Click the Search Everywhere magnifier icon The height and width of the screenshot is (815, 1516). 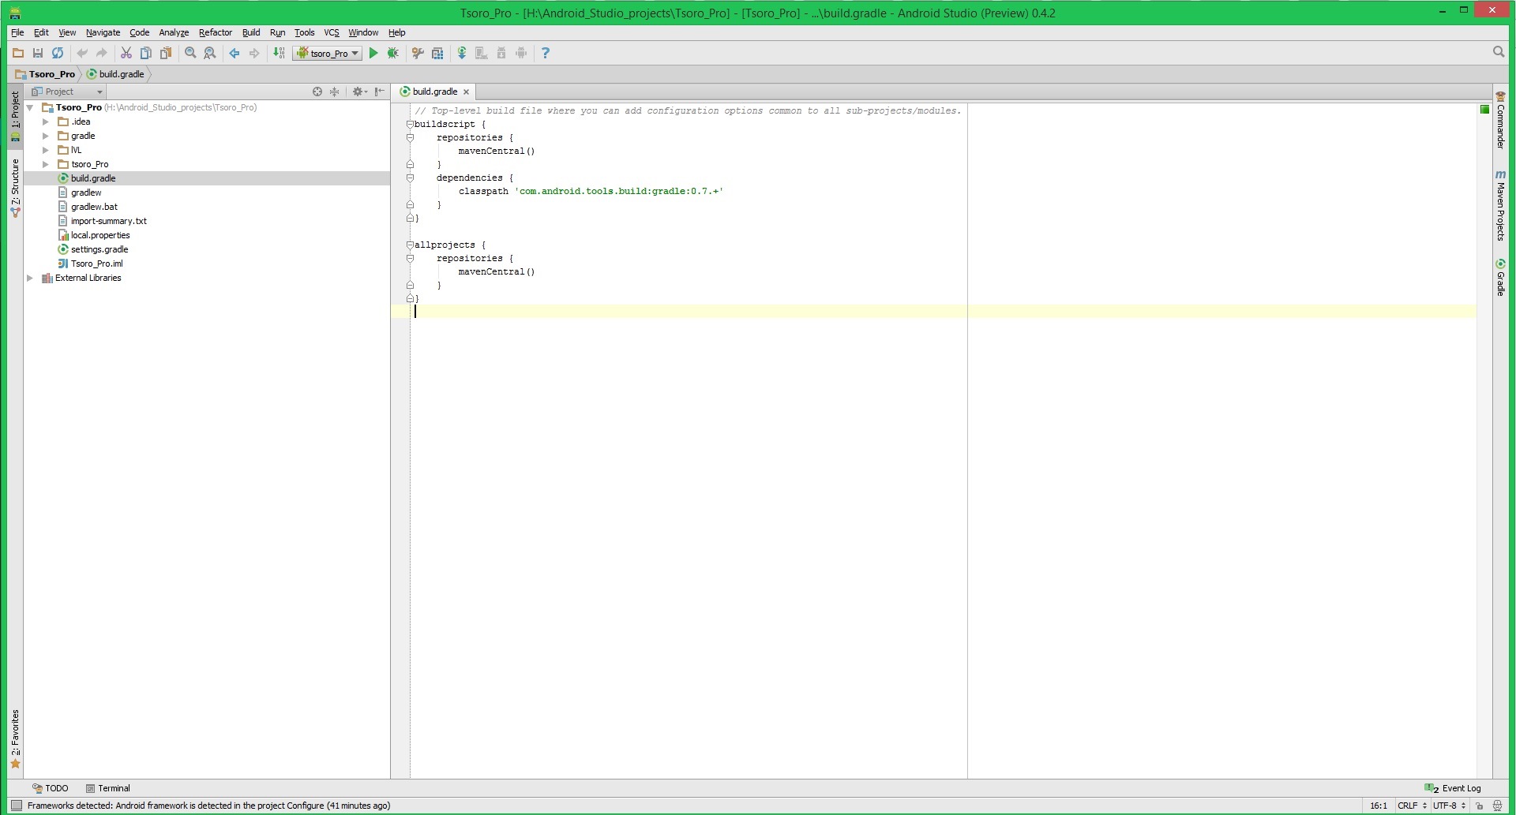tap(1499, 52)
